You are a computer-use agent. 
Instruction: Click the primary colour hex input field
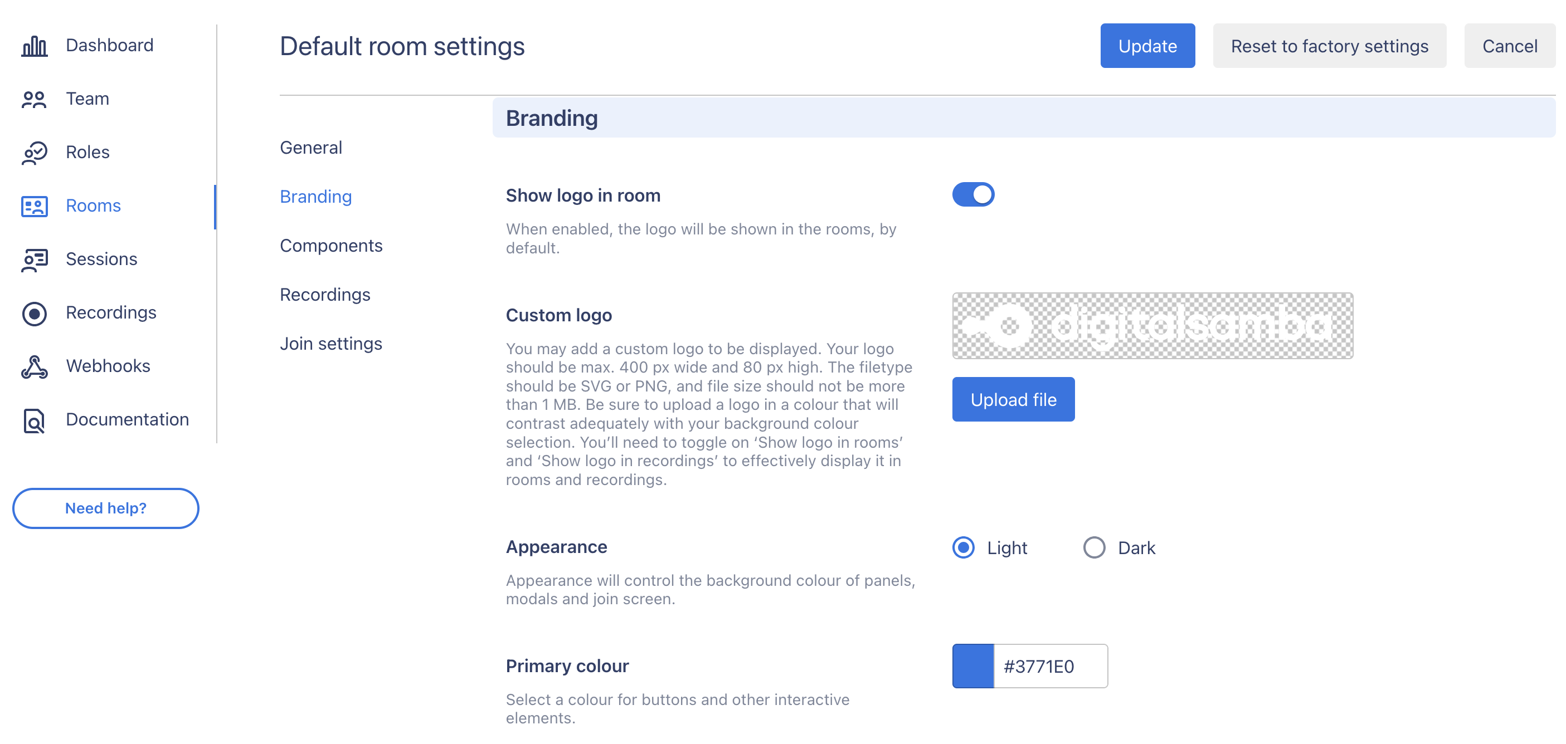pyautogui.click(x=1050, y=665)
